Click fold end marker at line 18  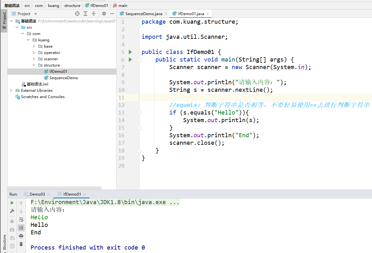pyautogui.click(x=139, y=150)
